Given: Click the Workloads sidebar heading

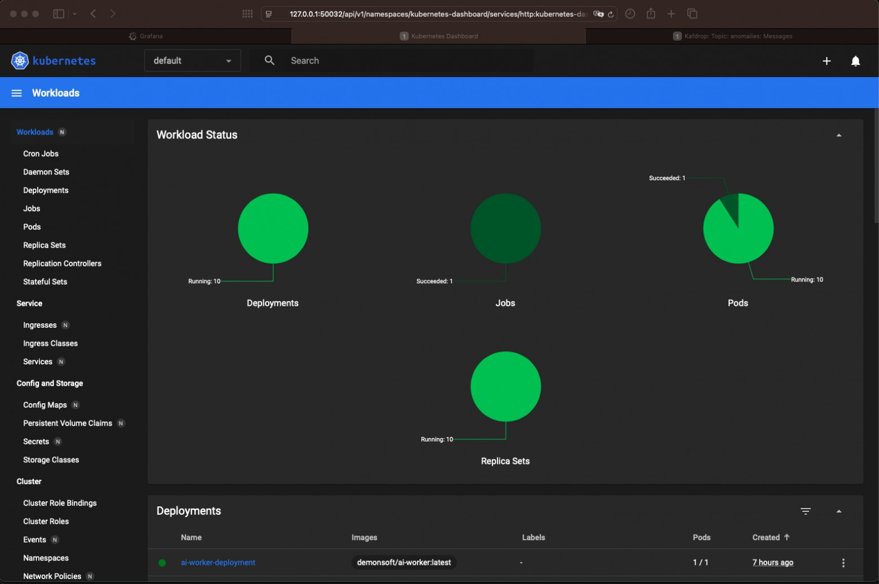Looking at the screenshot, I should pos(35,132).
